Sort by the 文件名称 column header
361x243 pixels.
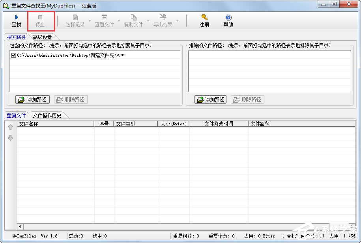[56, 124]
